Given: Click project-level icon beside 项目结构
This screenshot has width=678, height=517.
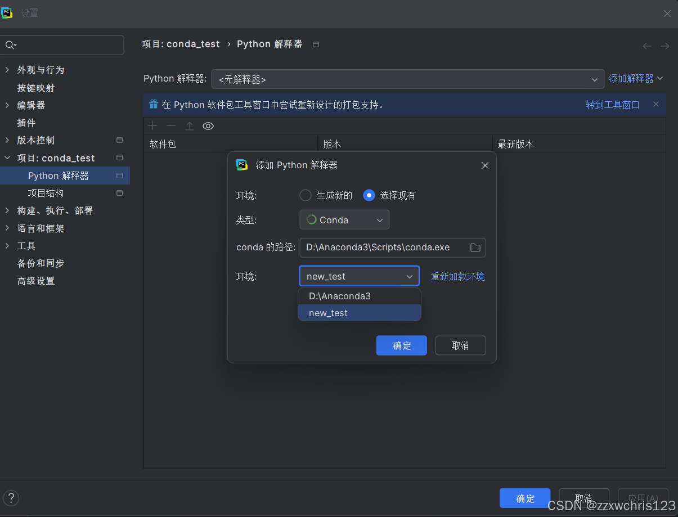Looking at the screenshot, I should pyautogui.click(x=119, y=193).
